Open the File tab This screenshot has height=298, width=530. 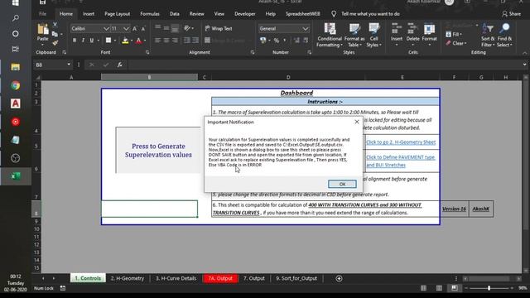42,14
